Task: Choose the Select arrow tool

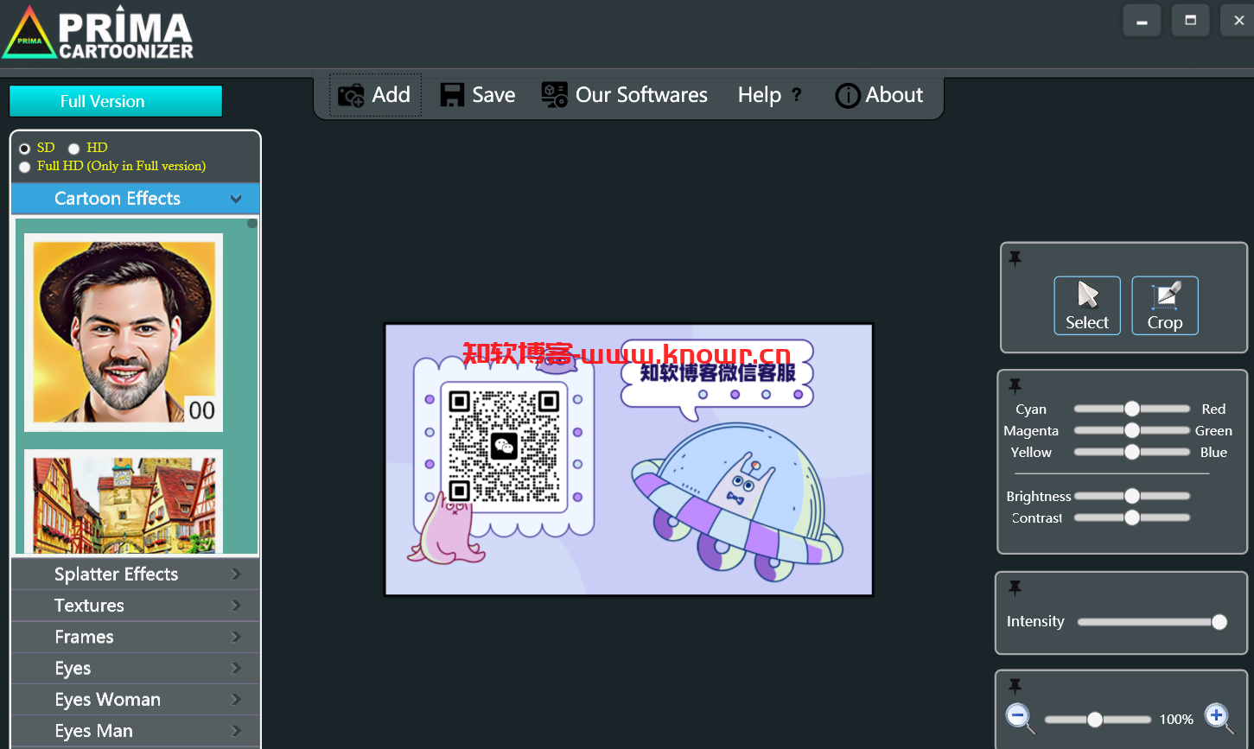Action: pos(1087,306)
